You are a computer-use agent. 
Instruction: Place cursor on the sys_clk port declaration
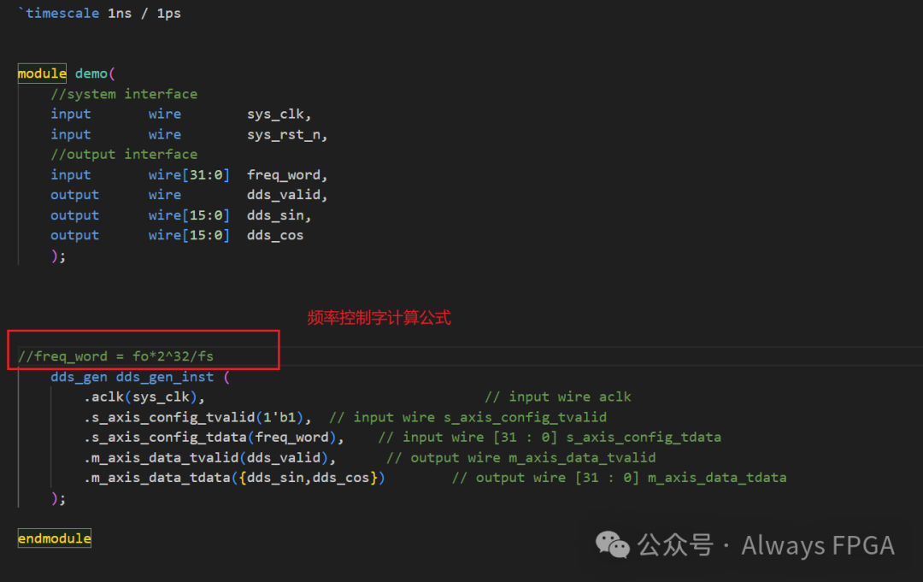279,115
